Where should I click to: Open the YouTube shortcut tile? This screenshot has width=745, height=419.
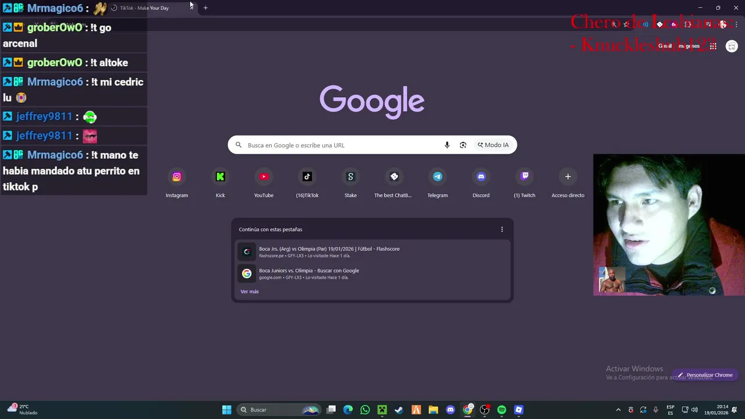pos(264,183)
